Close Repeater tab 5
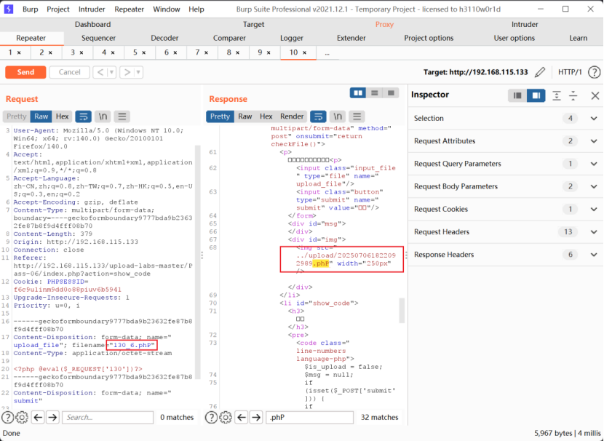The image size is (604, 441). 143,53
